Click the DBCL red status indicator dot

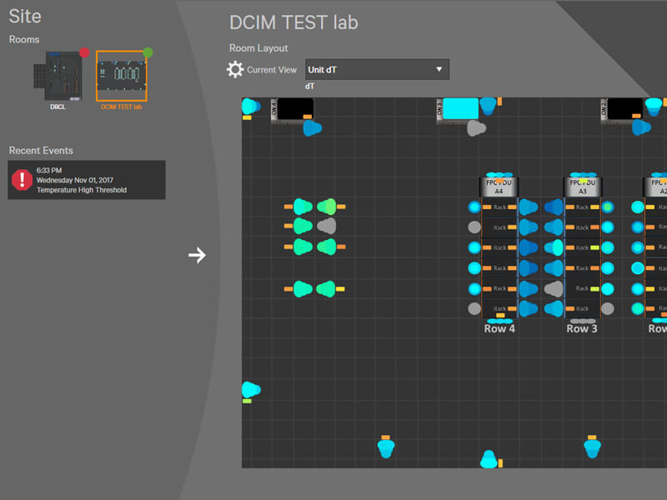click(x=84, y=52)
